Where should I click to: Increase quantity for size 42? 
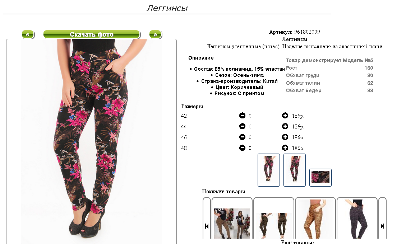click(x=285, y=116)
